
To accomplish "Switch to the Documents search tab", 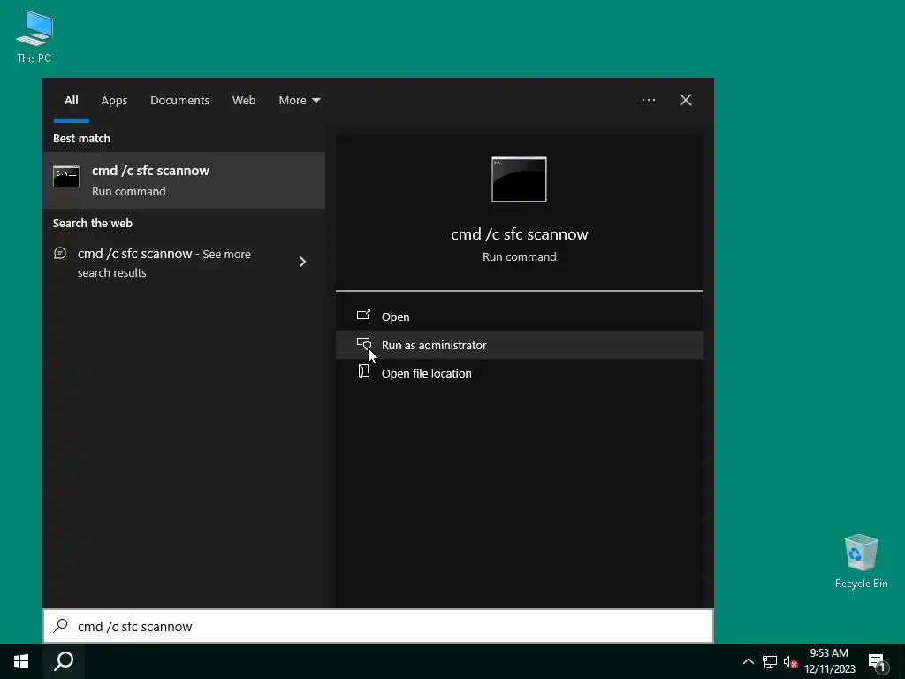I will point(179,101).
